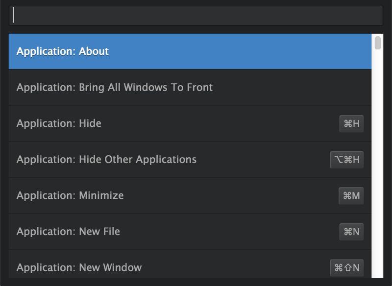Viewport: 392px width, 286px height.
Task: Click the "Hide" label text in its row
Action: pos(91,123)
